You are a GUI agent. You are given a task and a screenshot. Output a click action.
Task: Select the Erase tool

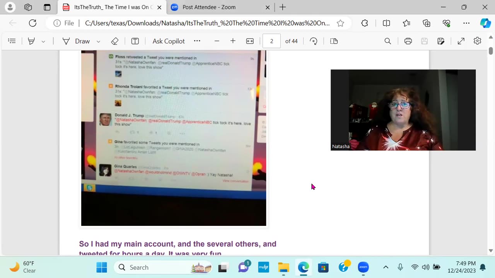(x=114, y=41)
